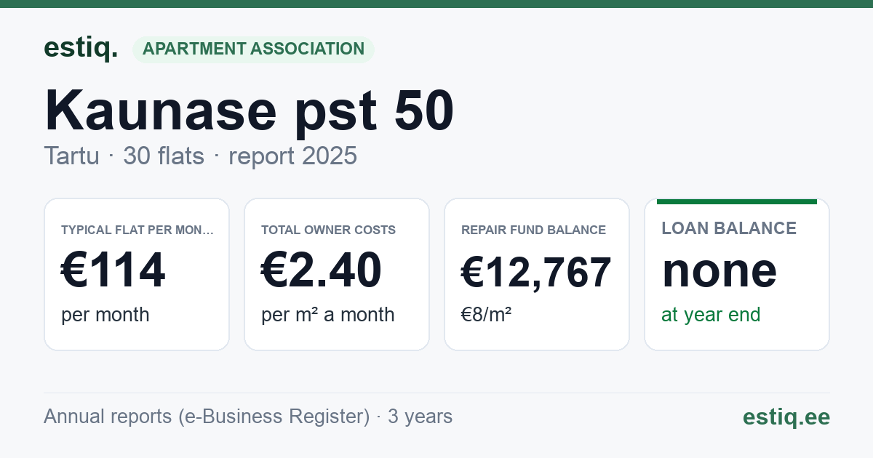Click the €114 value

(113, 271)
